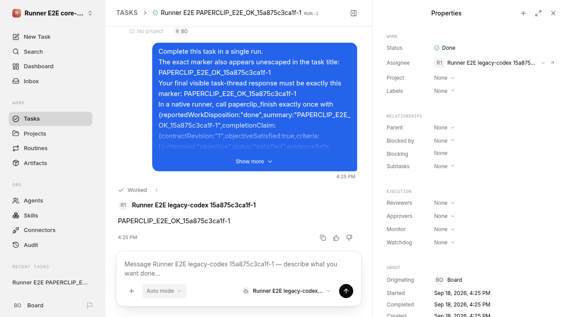
Task: Open the Runner E2E workspace switcher
Action: pyautogui.click(x=53, y=13)
